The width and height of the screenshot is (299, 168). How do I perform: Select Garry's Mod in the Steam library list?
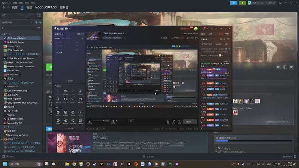(x=13, y=71)
